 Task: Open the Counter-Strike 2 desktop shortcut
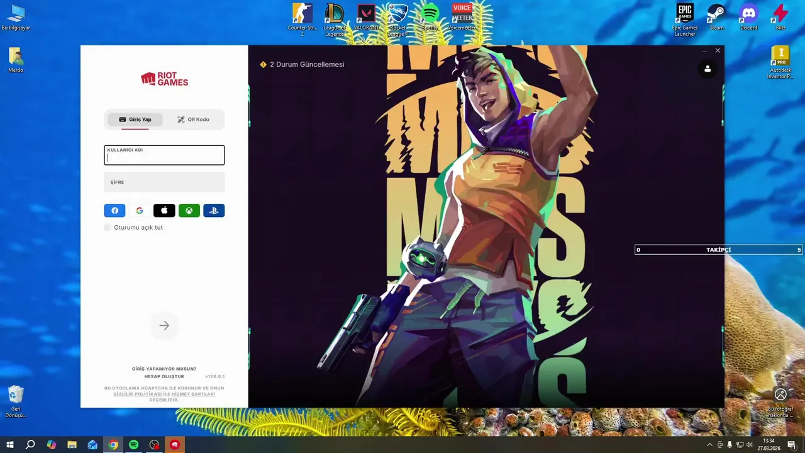[302, 20]
